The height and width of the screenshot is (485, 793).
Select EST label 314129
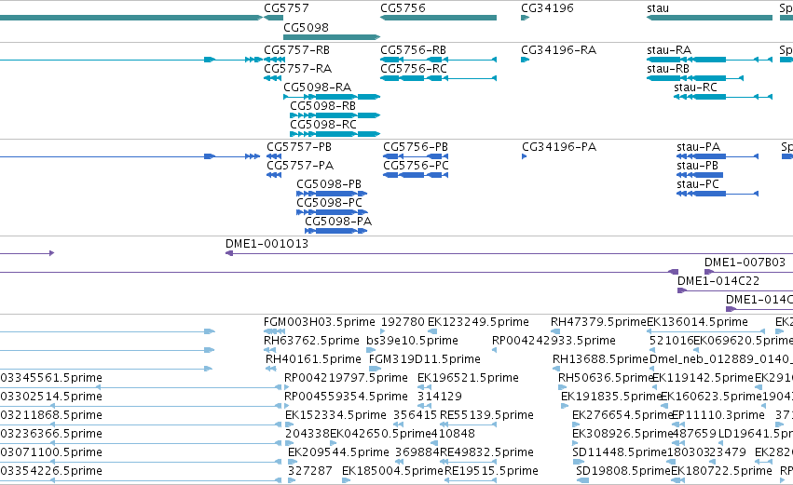(440, 397)
